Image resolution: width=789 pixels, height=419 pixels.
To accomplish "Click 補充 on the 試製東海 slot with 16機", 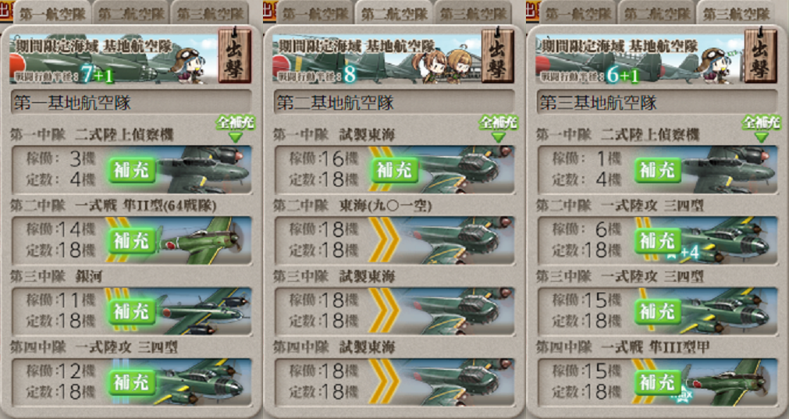I will (395, 170).
